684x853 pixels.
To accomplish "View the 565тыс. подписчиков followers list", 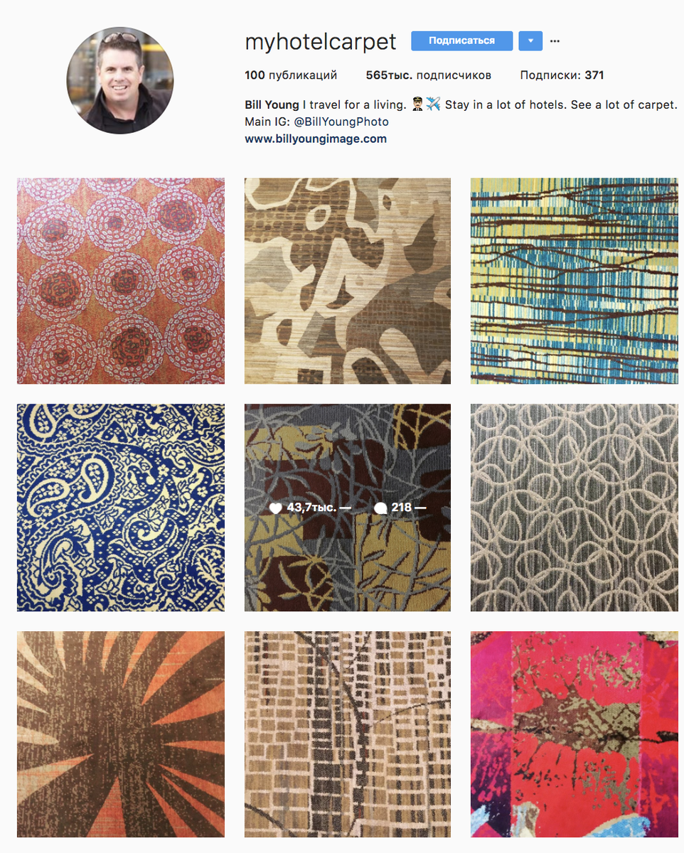I will 428,75.
